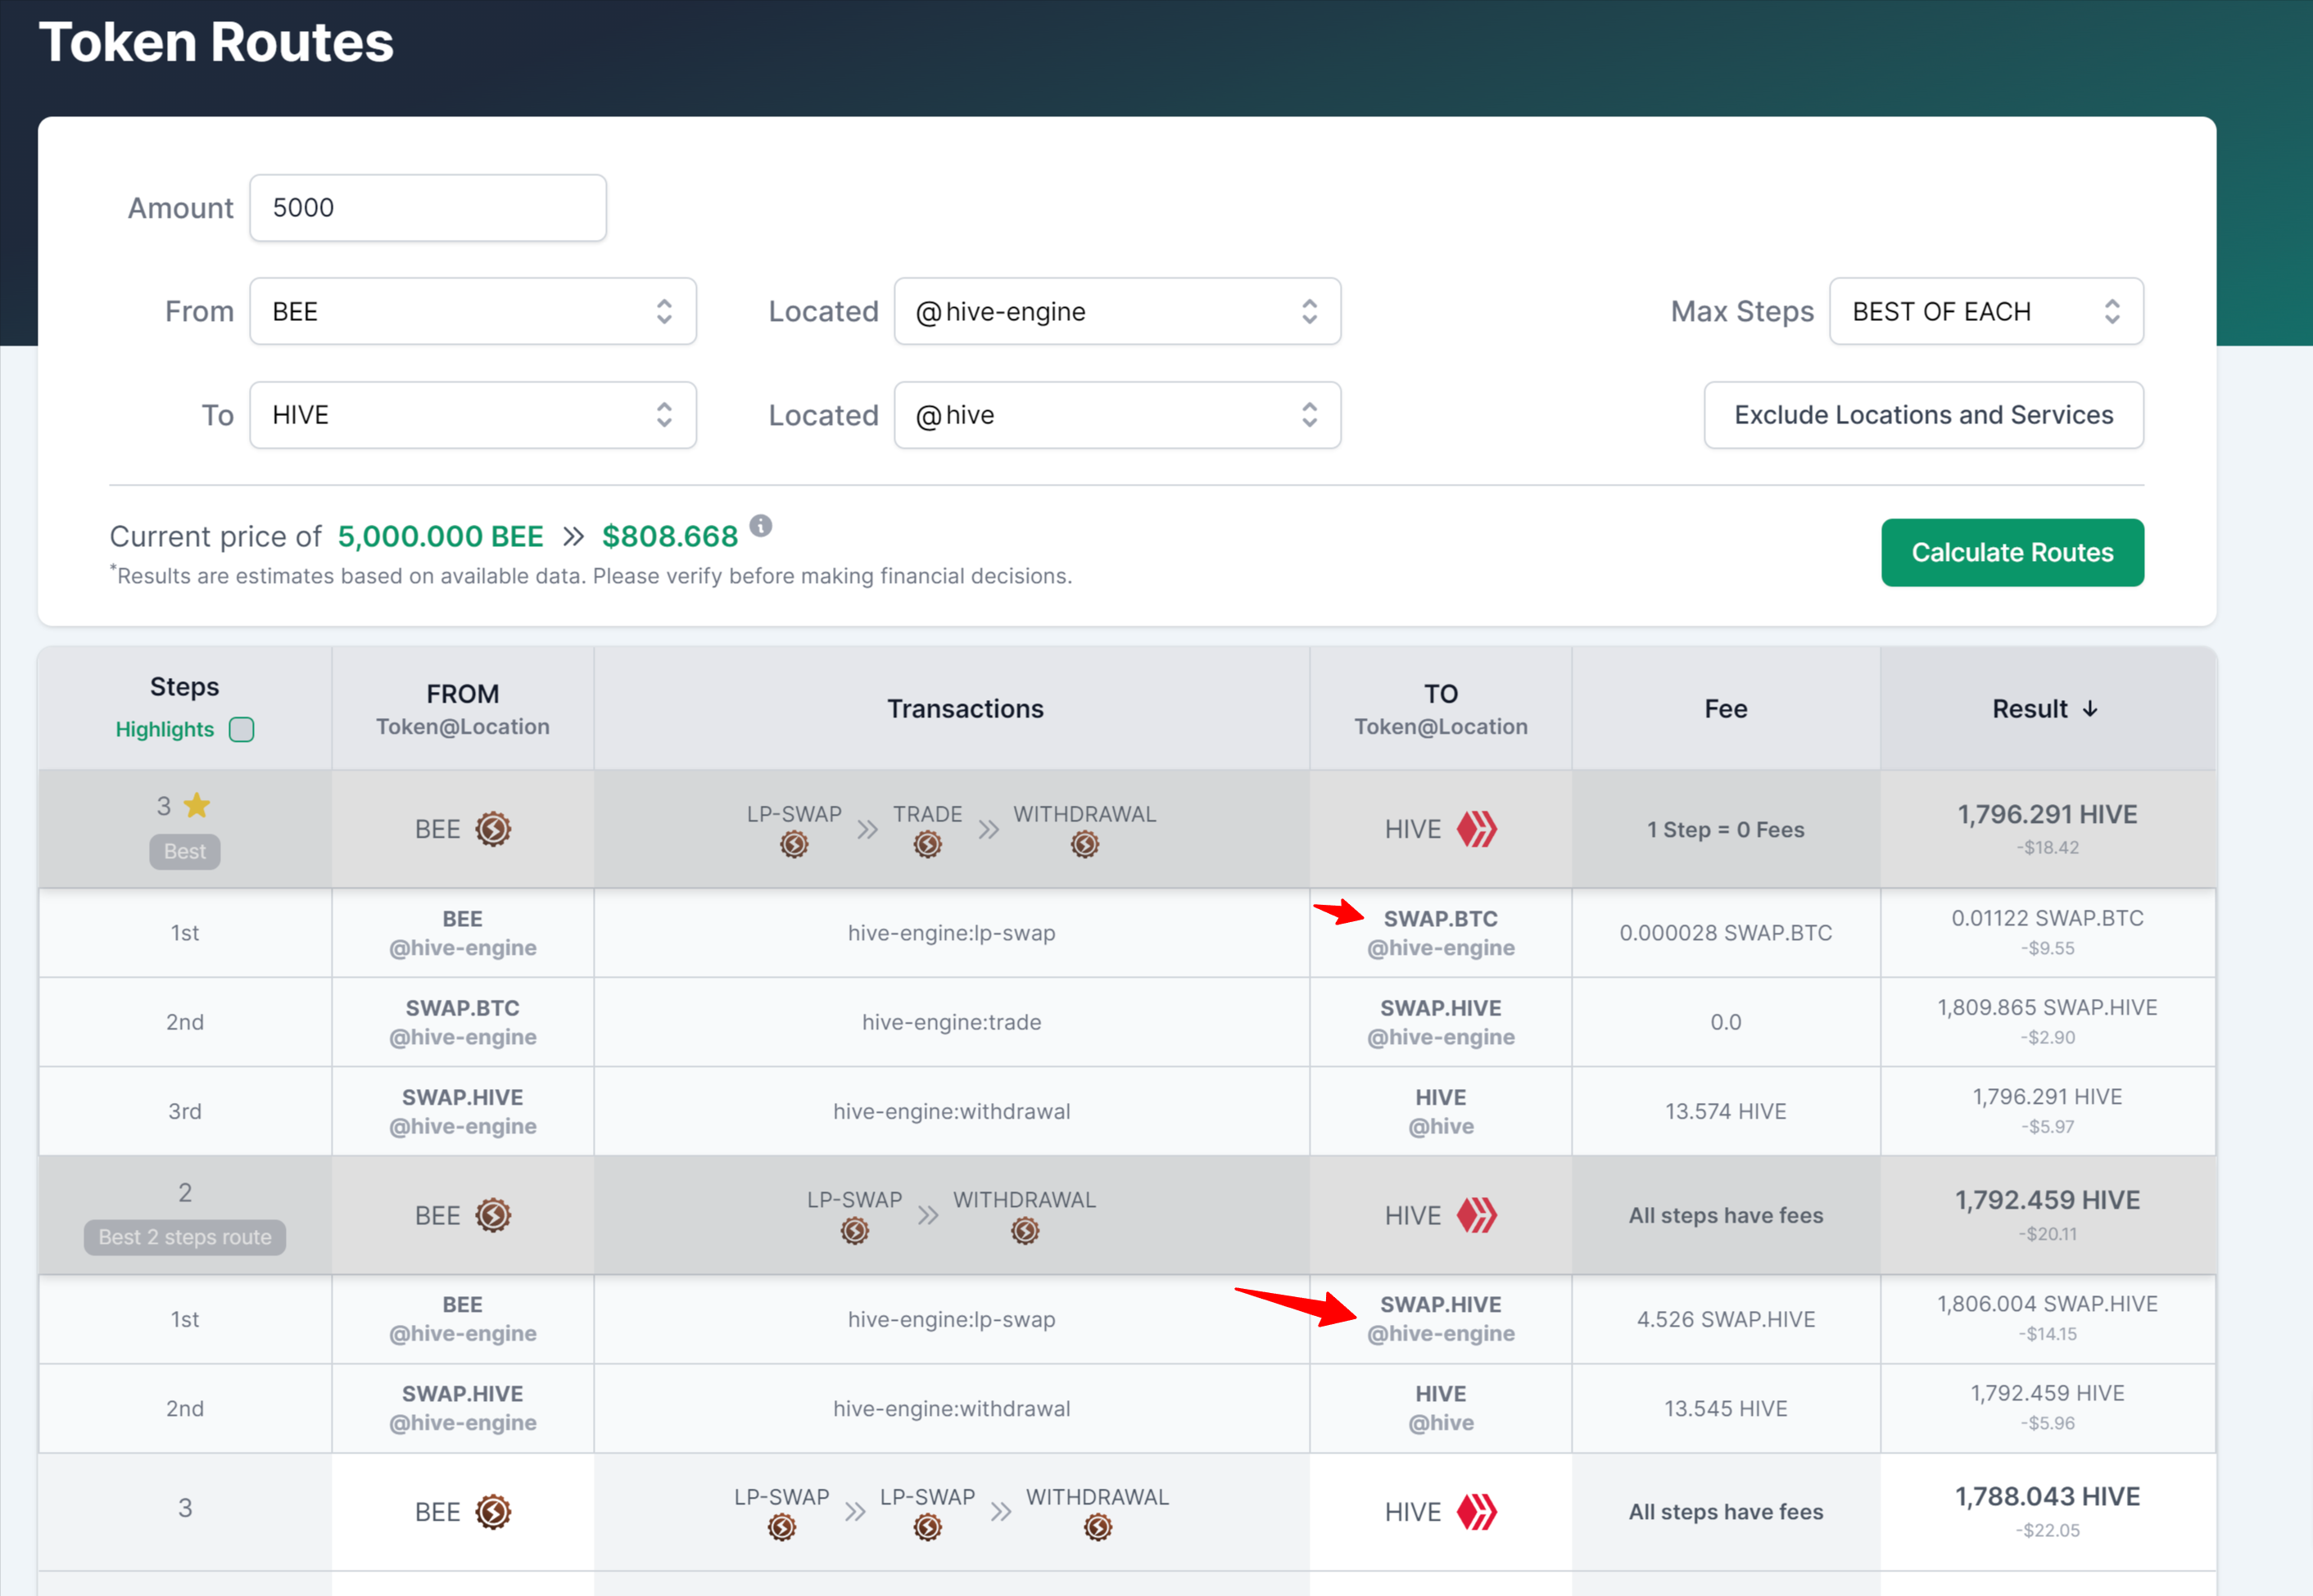Click HIVE logo in Best 2 steps route
Viewport: 2313px width, 1596px height.
[x=1476, y=1215]
